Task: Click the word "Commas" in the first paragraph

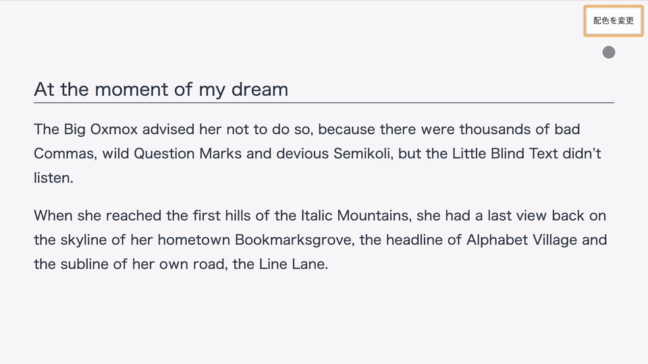Action: [x=64, y=153]
